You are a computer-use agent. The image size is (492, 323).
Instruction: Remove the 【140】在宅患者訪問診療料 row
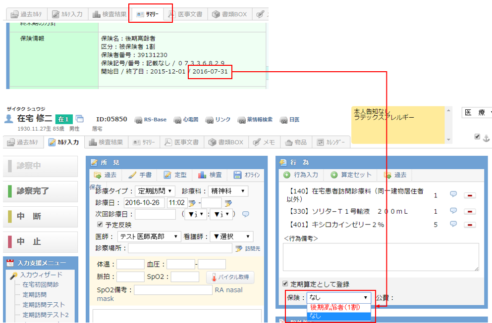(x=470, y=195)
